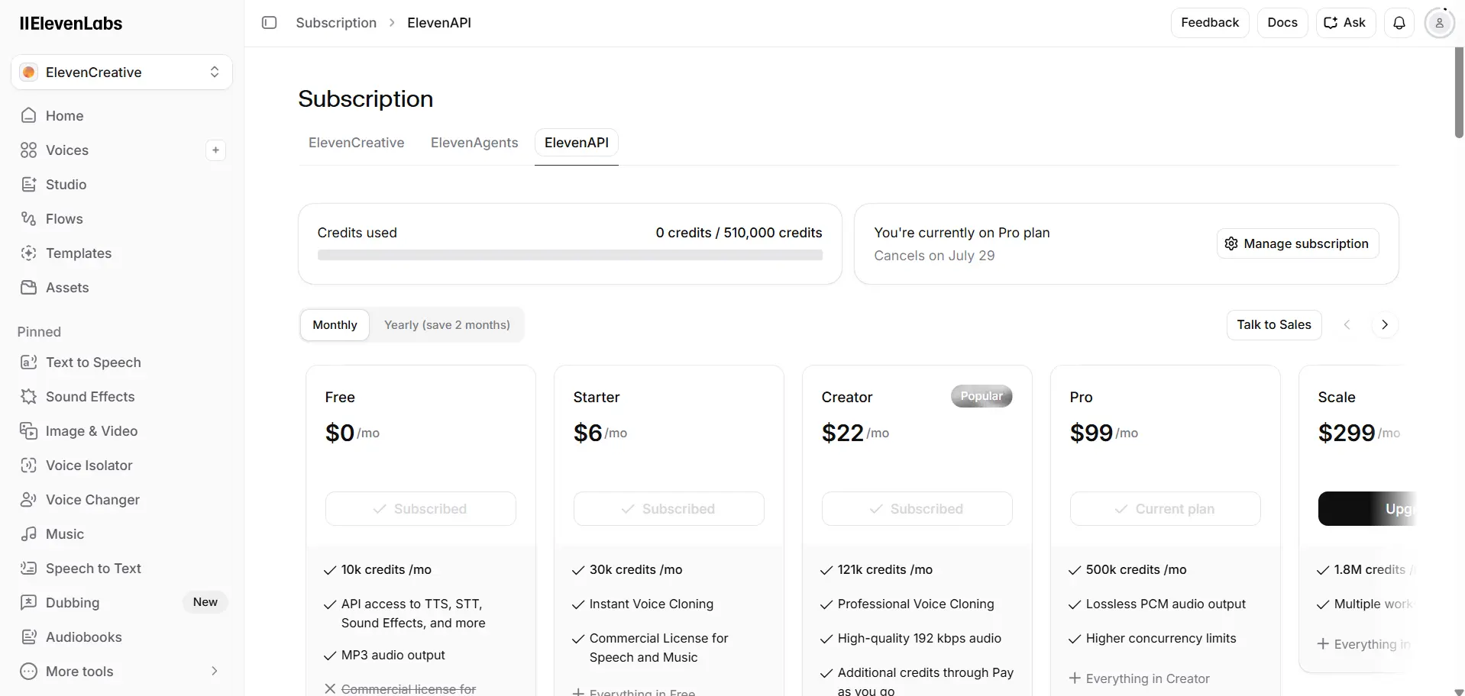Click "Instant Voice Cloning" feature
1465x696 pixels.
coord(652,604)
